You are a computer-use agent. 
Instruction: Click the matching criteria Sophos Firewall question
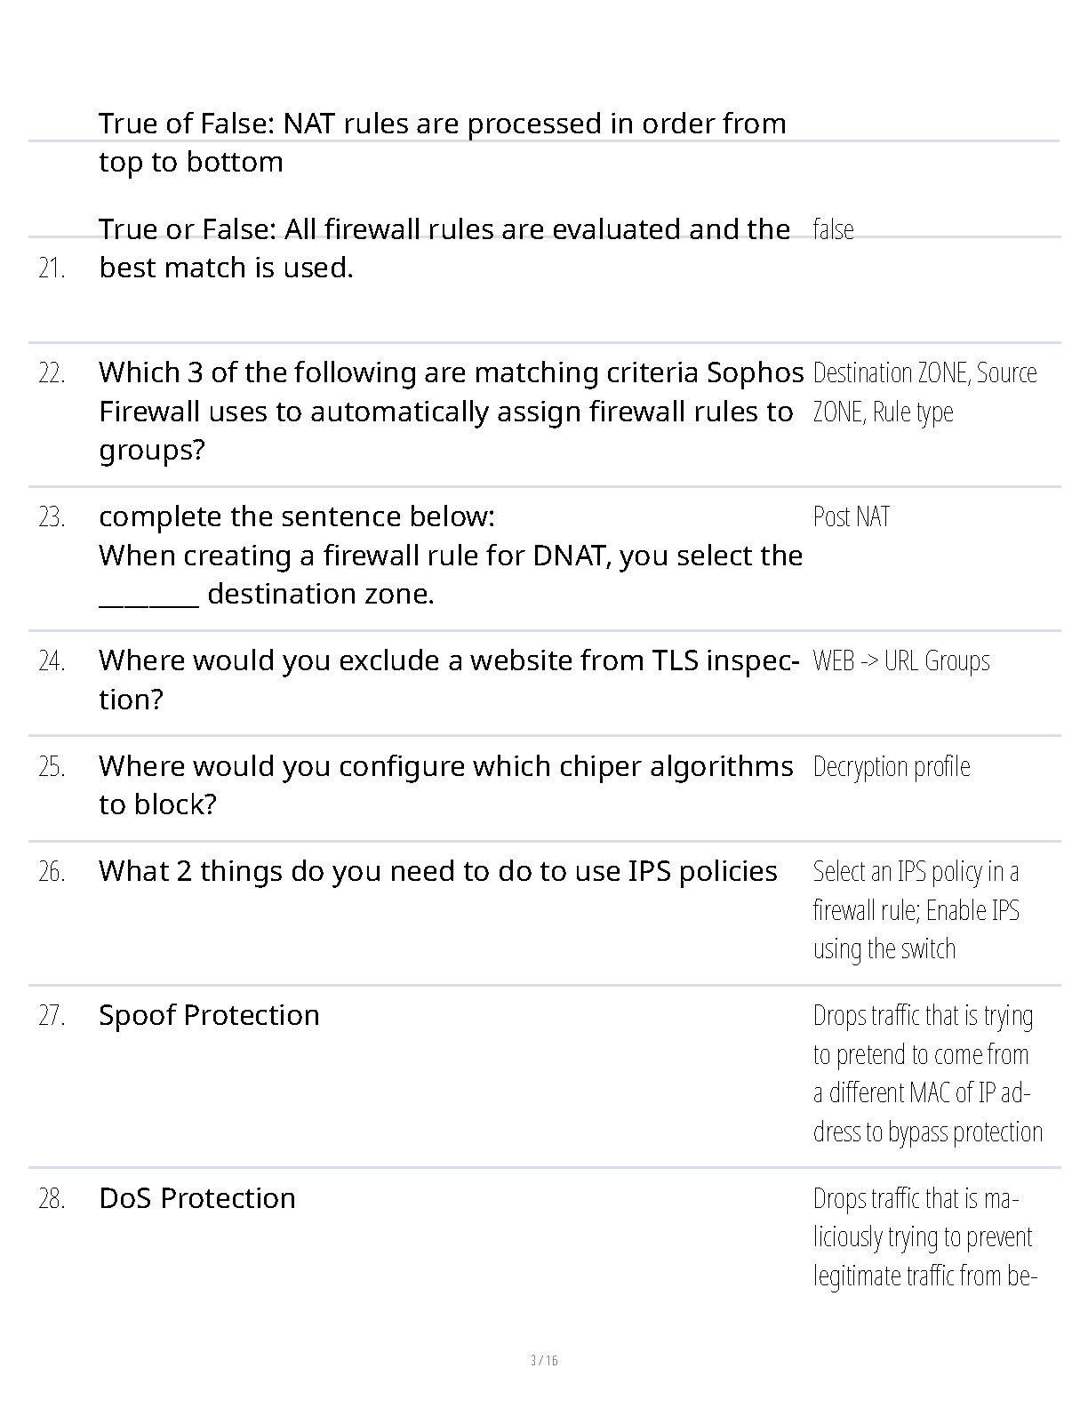(450, 411)
